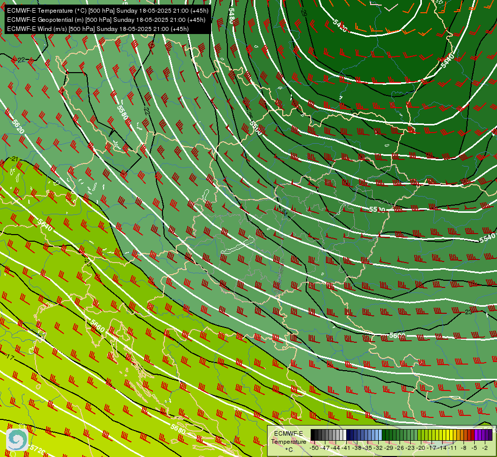Click the -29 isotherm label at top
The image size is (497, 457).
click(304, 13)
